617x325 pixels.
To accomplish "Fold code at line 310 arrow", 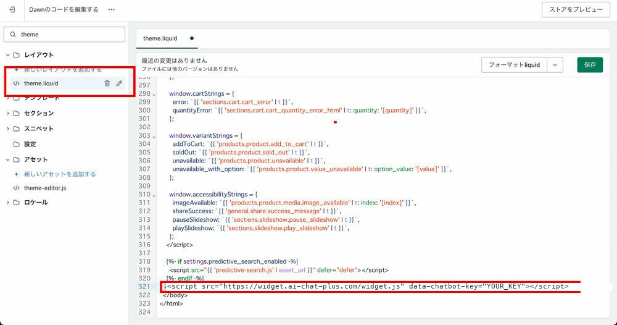I will 154,195.
